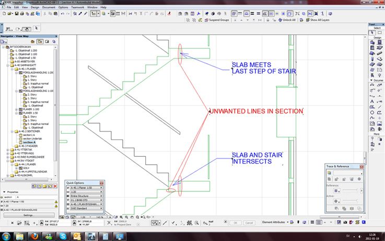Open Firefox from the taskbar
The width and height of the screenshot is (385, 241).
click(34, 236)
